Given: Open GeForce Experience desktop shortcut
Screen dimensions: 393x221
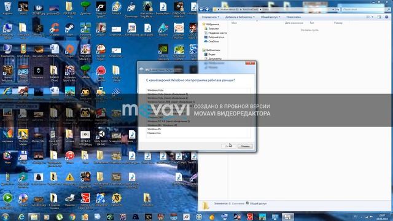Looking at the screenshot, I should click(x=163, y=52).
